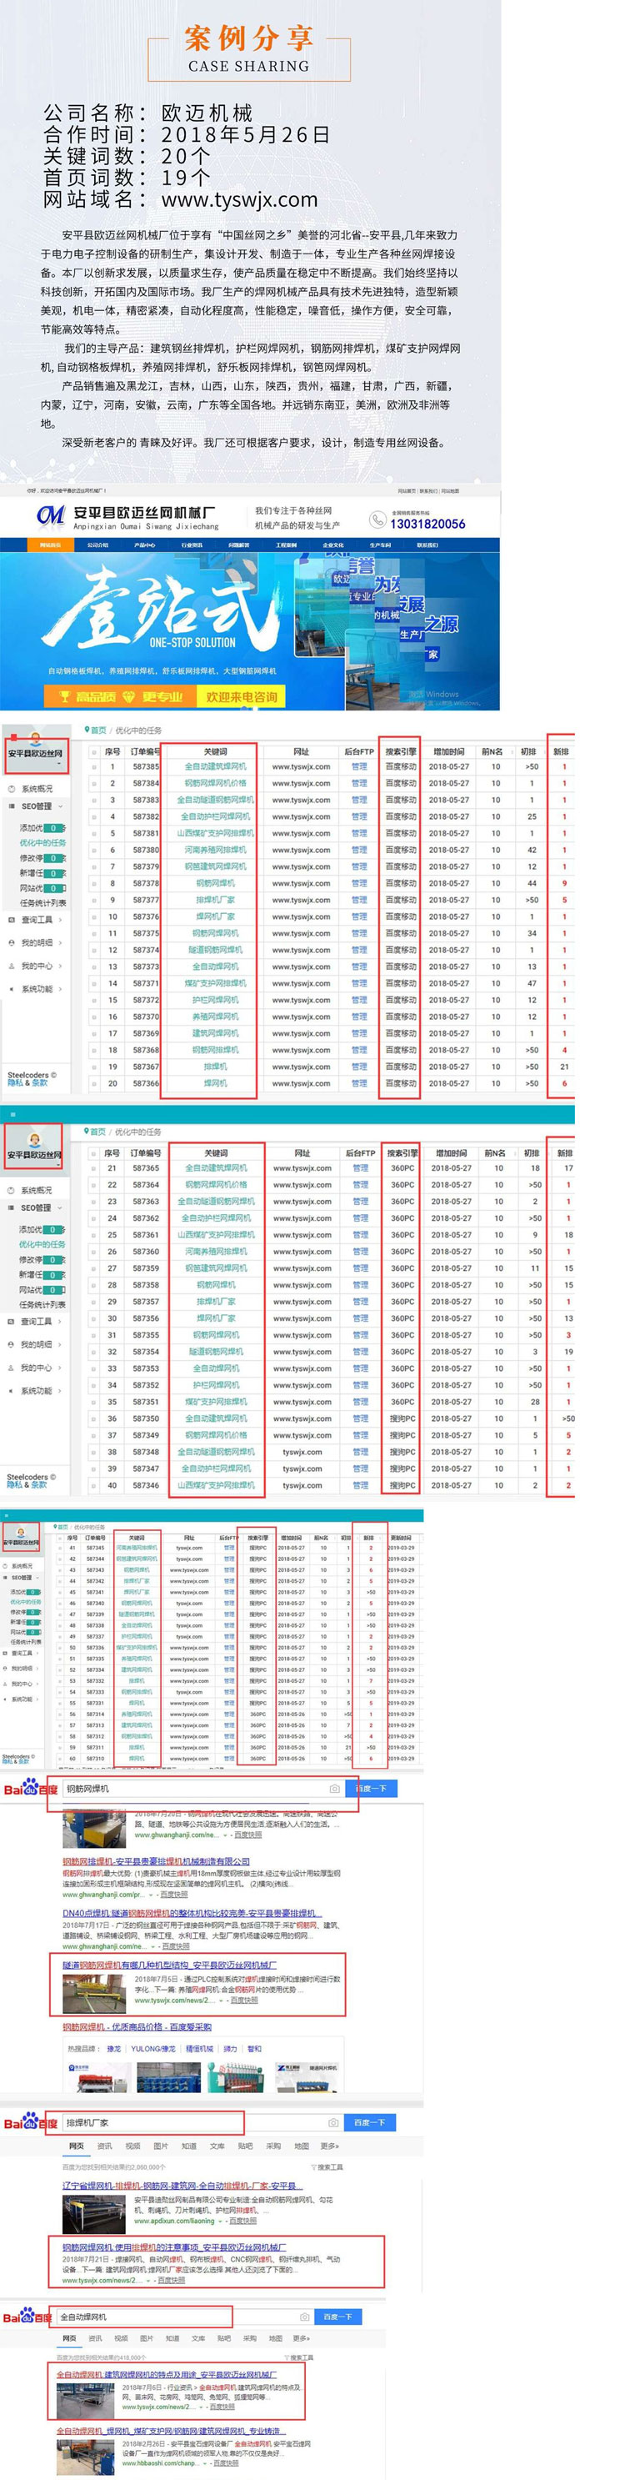Click the Baidu logo beside the 排焊机厂家 search
Viewport: 625px width, 2480px height.
[30, 2123]
